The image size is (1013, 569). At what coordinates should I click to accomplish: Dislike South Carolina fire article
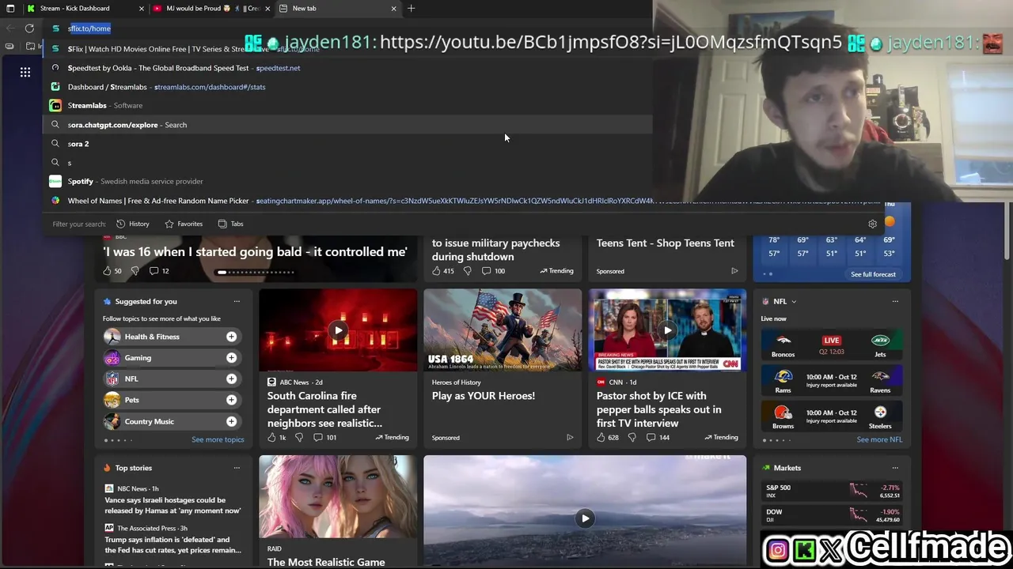click(x=299, y=437)
